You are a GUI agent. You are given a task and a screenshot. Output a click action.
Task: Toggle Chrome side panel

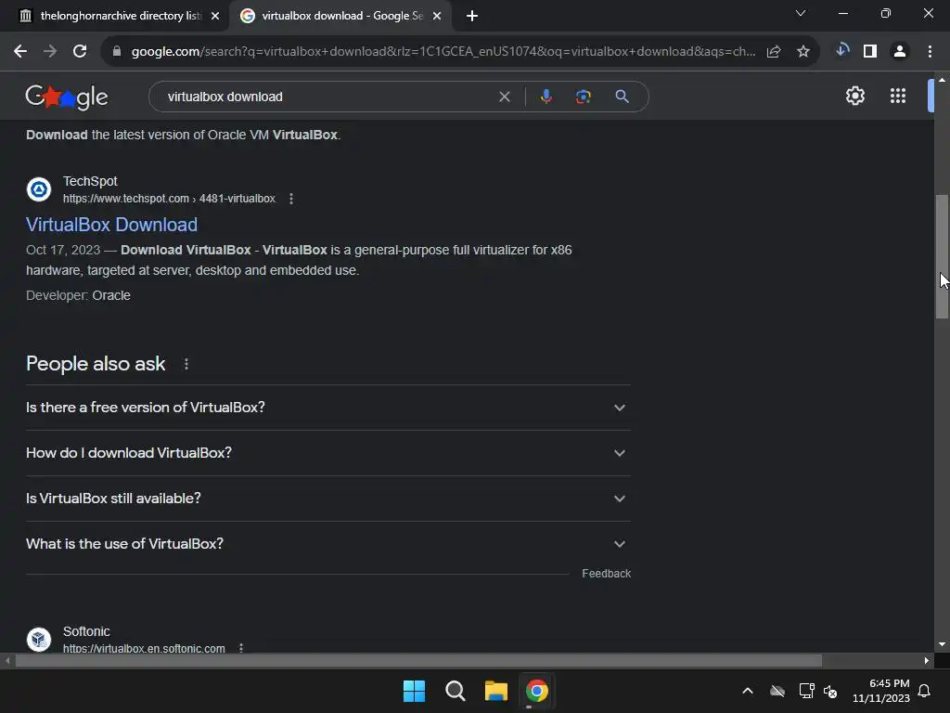click(x=870, y=52)
